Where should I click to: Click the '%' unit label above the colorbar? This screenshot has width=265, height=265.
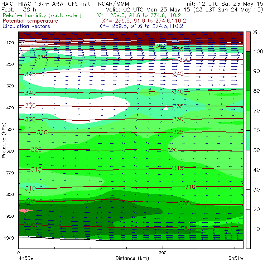[x=255, y=32]
